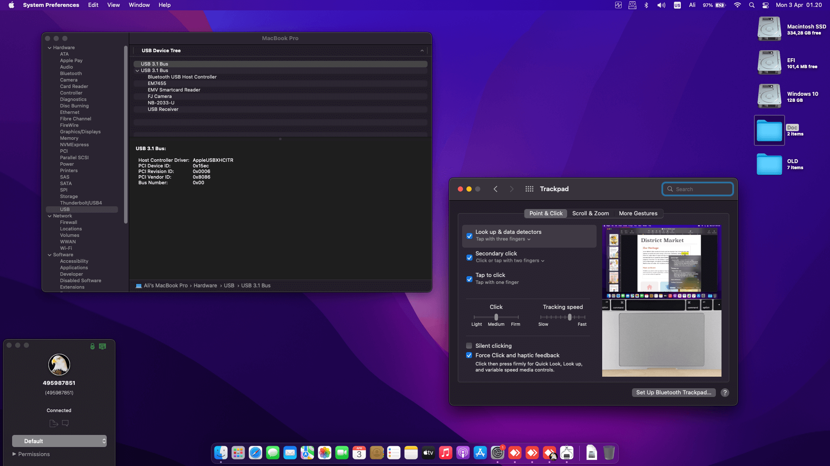Open the Macintosh SSD drive icon
830x466 pixels.
pyautogui.click(x=769, y=29)
